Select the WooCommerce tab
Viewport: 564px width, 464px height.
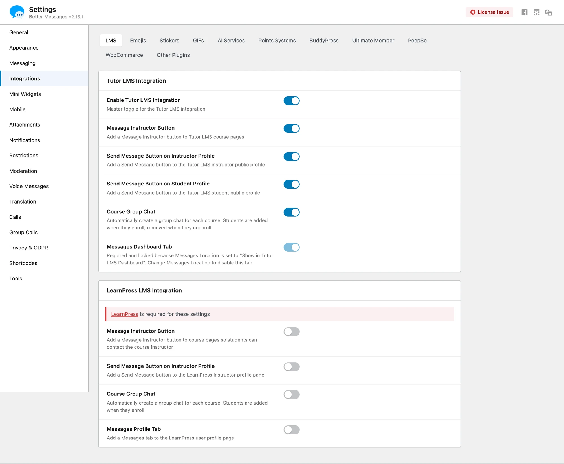click(124, 55)
